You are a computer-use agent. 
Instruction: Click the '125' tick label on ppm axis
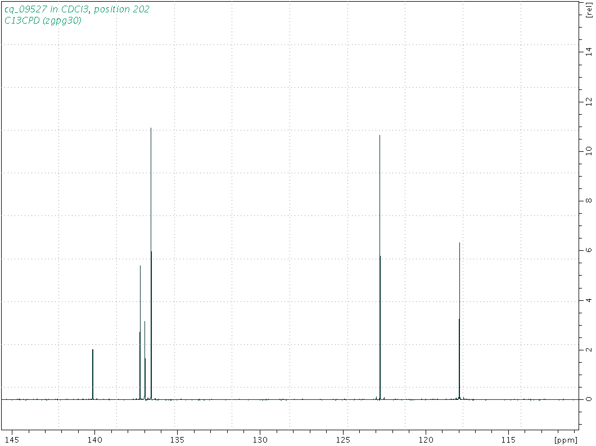tap(343, 440)
